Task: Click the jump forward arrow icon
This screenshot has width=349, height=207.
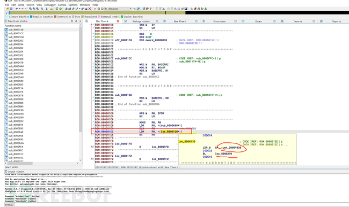Action: [23, 9]
